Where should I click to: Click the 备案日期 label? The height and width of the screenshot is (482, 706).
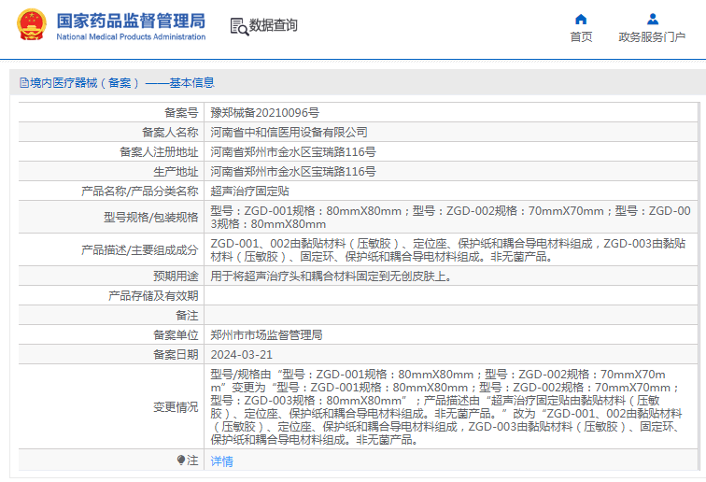click(x=176, y=355)
